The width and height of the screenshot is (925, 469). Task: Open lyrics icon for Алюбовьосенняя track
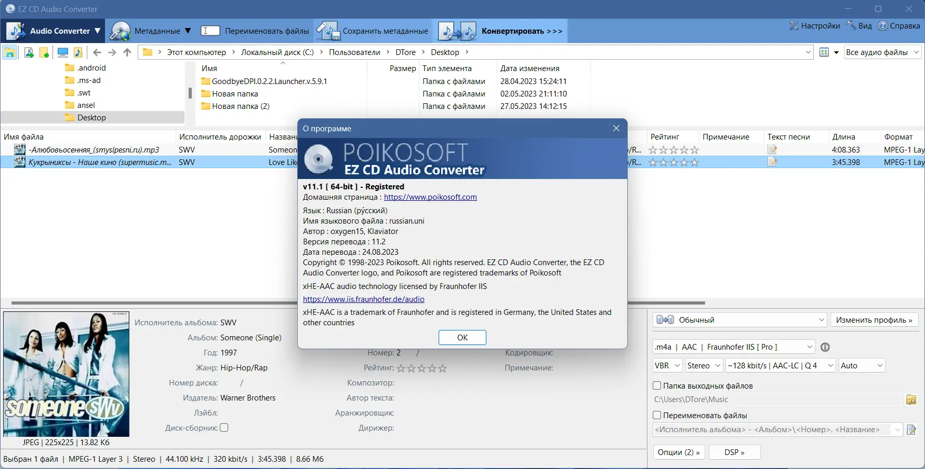click(772, 150)
